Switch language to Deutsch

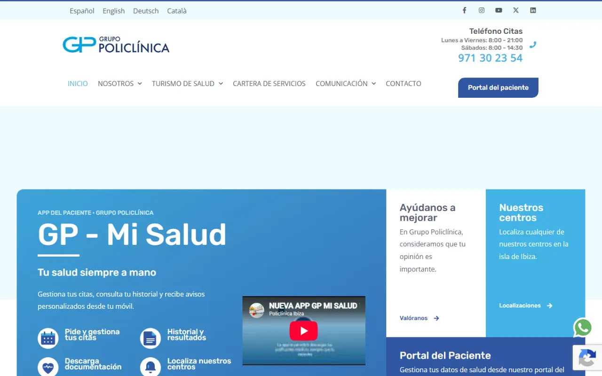click(x=146, y=11)
